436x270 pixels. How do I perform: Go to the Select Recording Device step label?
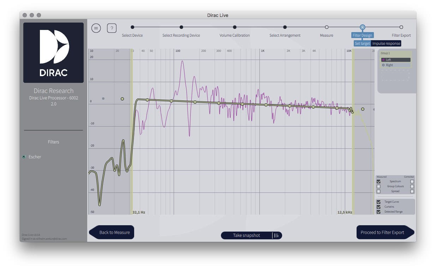[x=181, y=35]
